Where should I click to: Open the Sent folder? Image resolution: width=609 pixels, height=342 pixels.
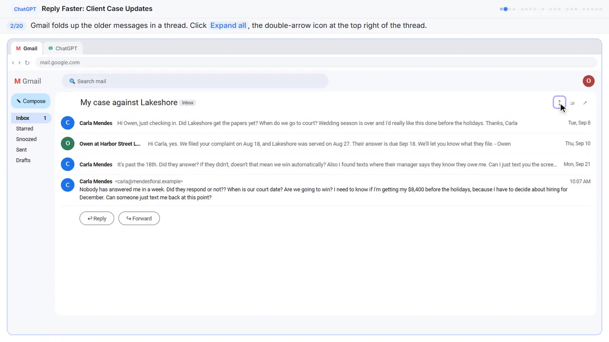(21, 150)
